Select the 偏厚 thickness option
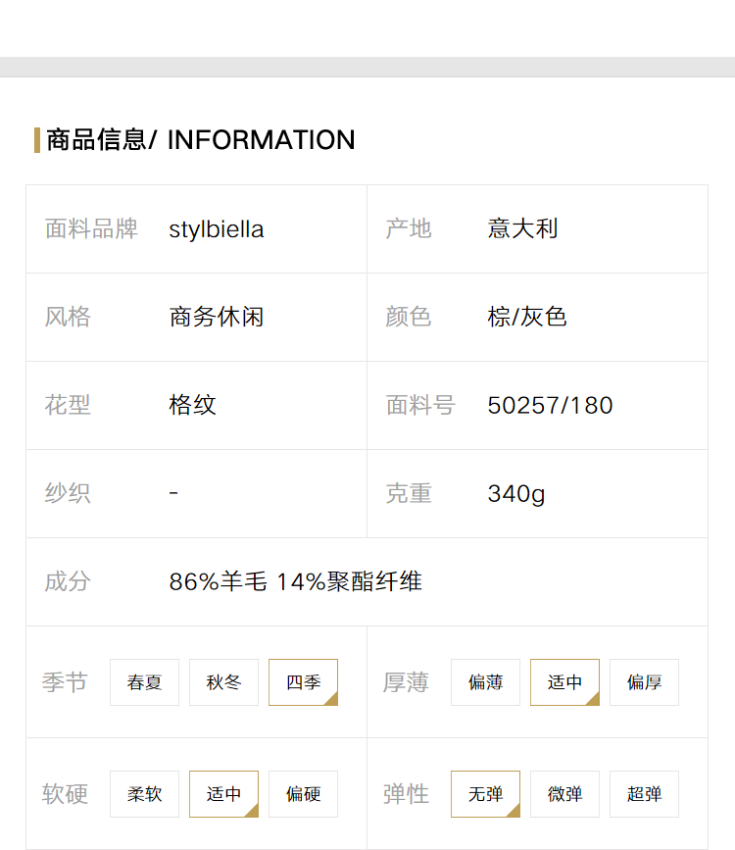Screen dimensions: 735x850 (644, 682)
